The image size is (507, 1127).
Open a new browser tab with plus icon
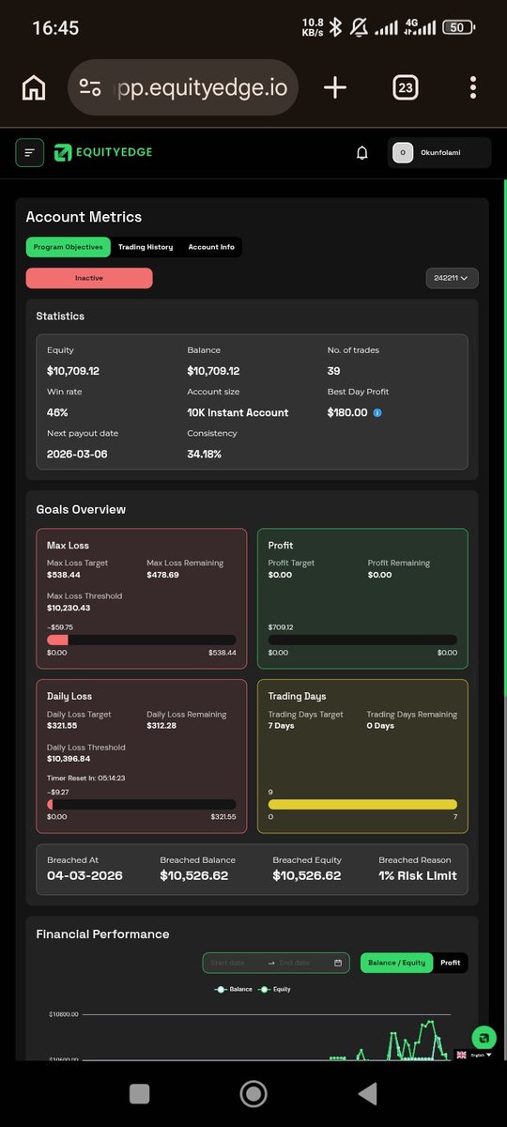[x=335, y=88]
